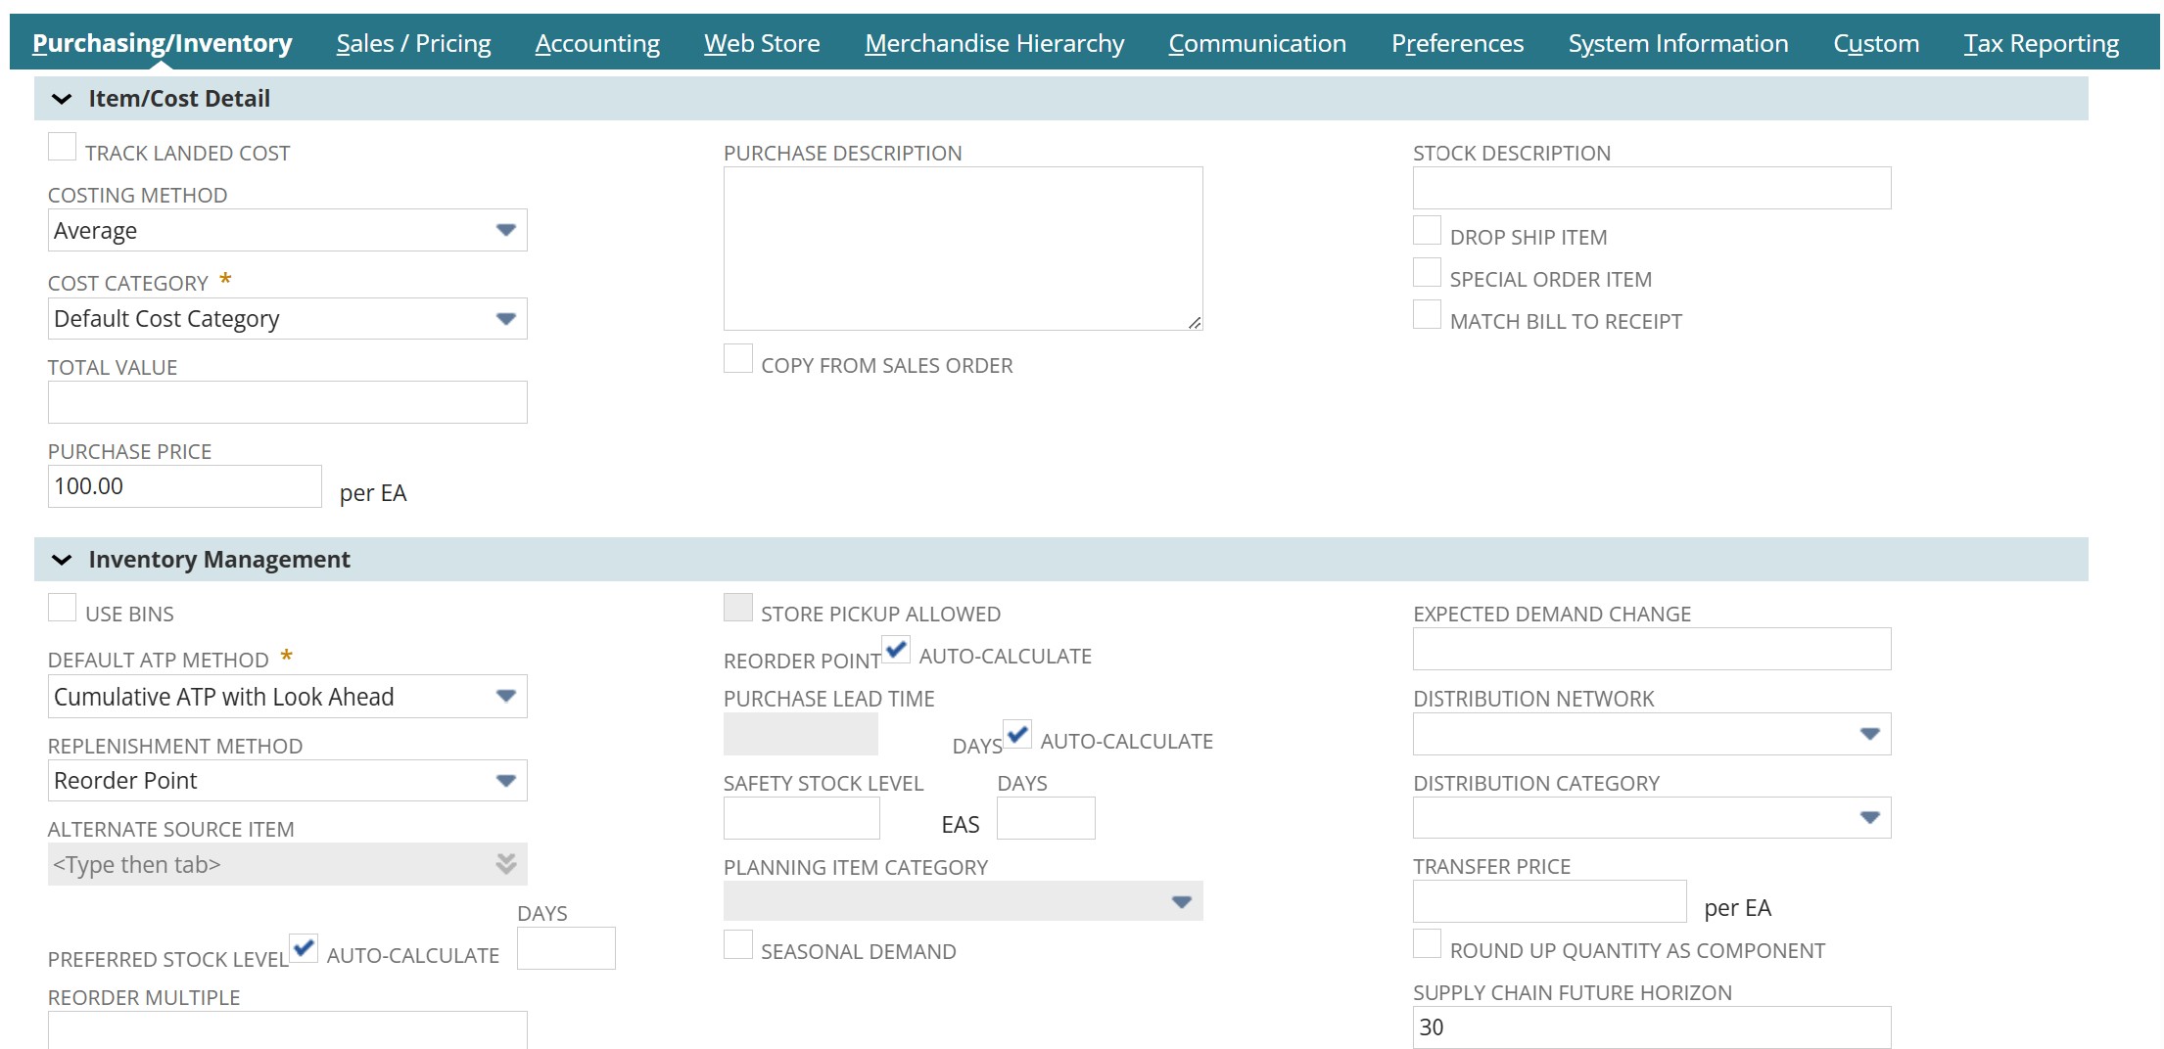Open the Distribution Network dropdown arrow
The height and width of the screenshot is (1049, 2164).
click(1869, 734)
